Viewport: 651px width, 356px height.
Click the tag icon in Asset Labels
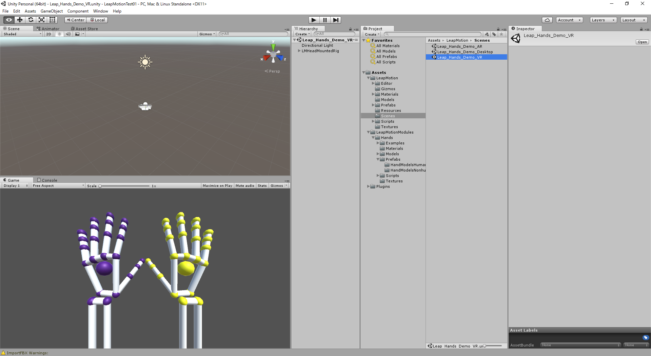tap(646, 337)
